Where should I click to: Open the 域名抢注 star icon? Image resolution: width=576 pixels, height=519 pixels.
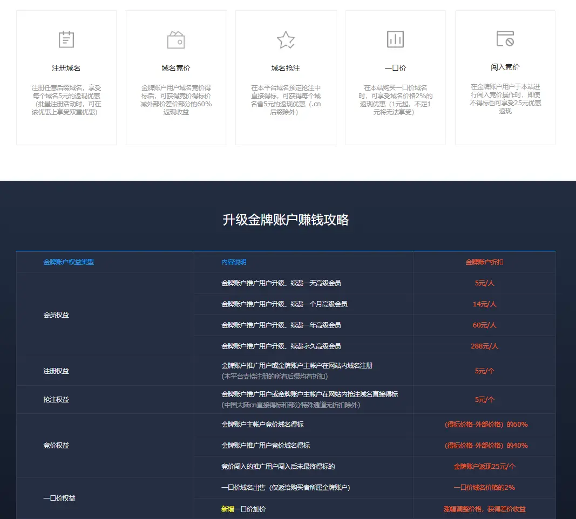286,39
